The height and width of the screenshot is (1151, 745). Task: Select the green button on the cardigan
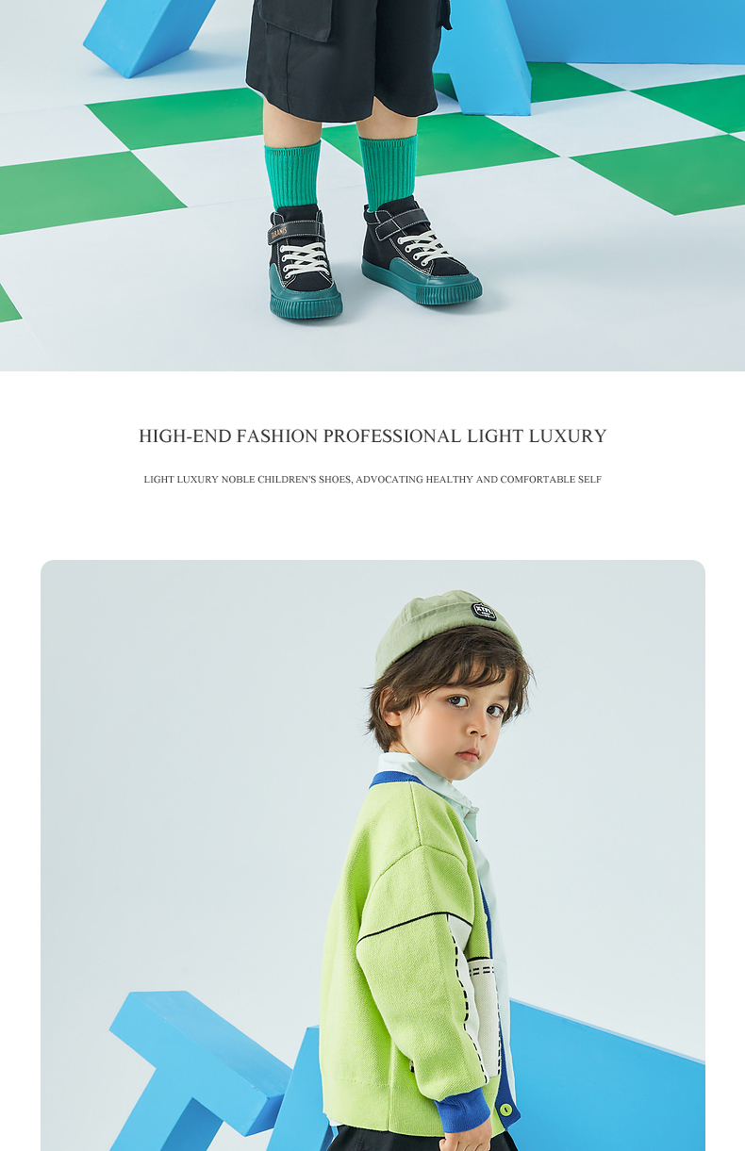tap(505, 1110)
